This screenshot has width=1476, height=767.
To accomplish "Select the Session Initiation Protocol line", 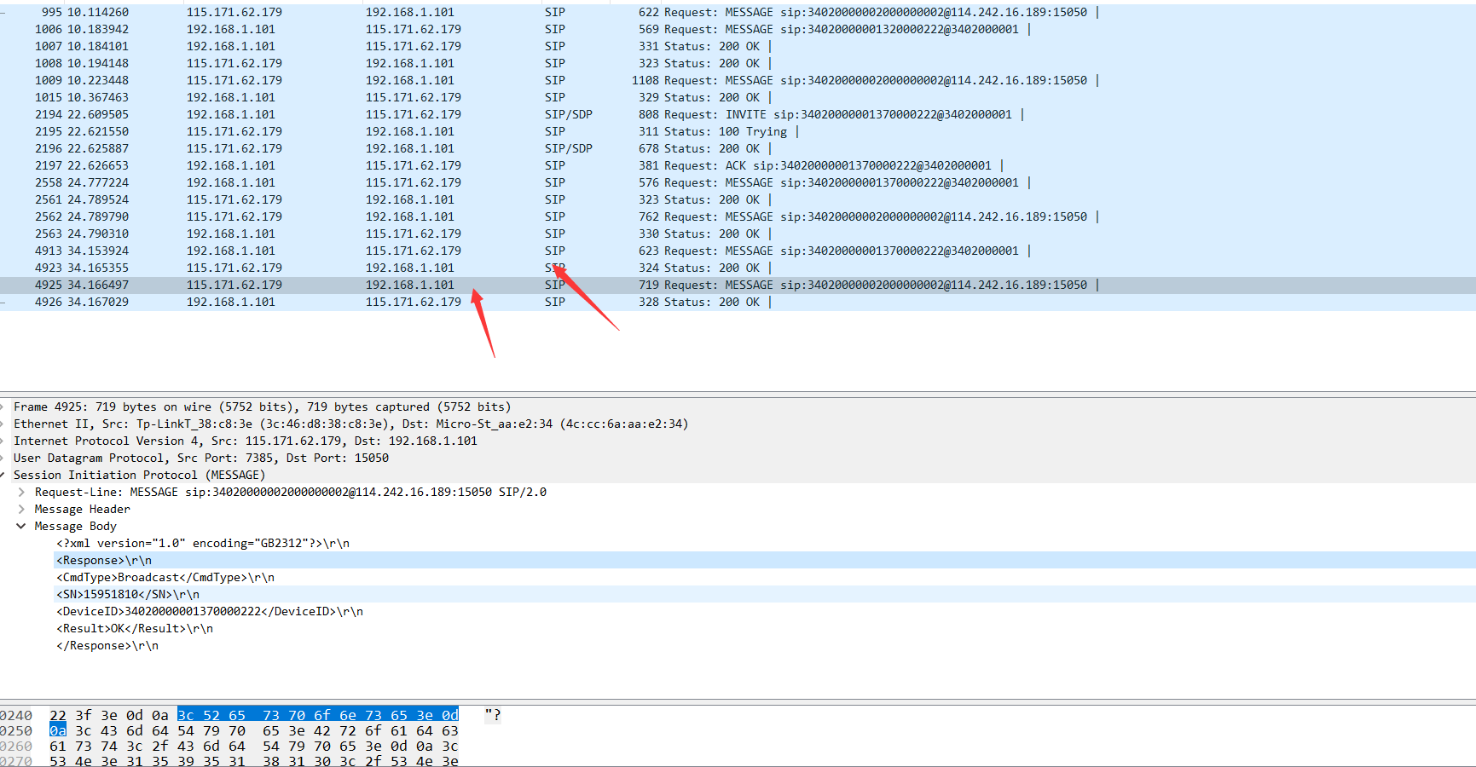I will (x=139, y=476).
